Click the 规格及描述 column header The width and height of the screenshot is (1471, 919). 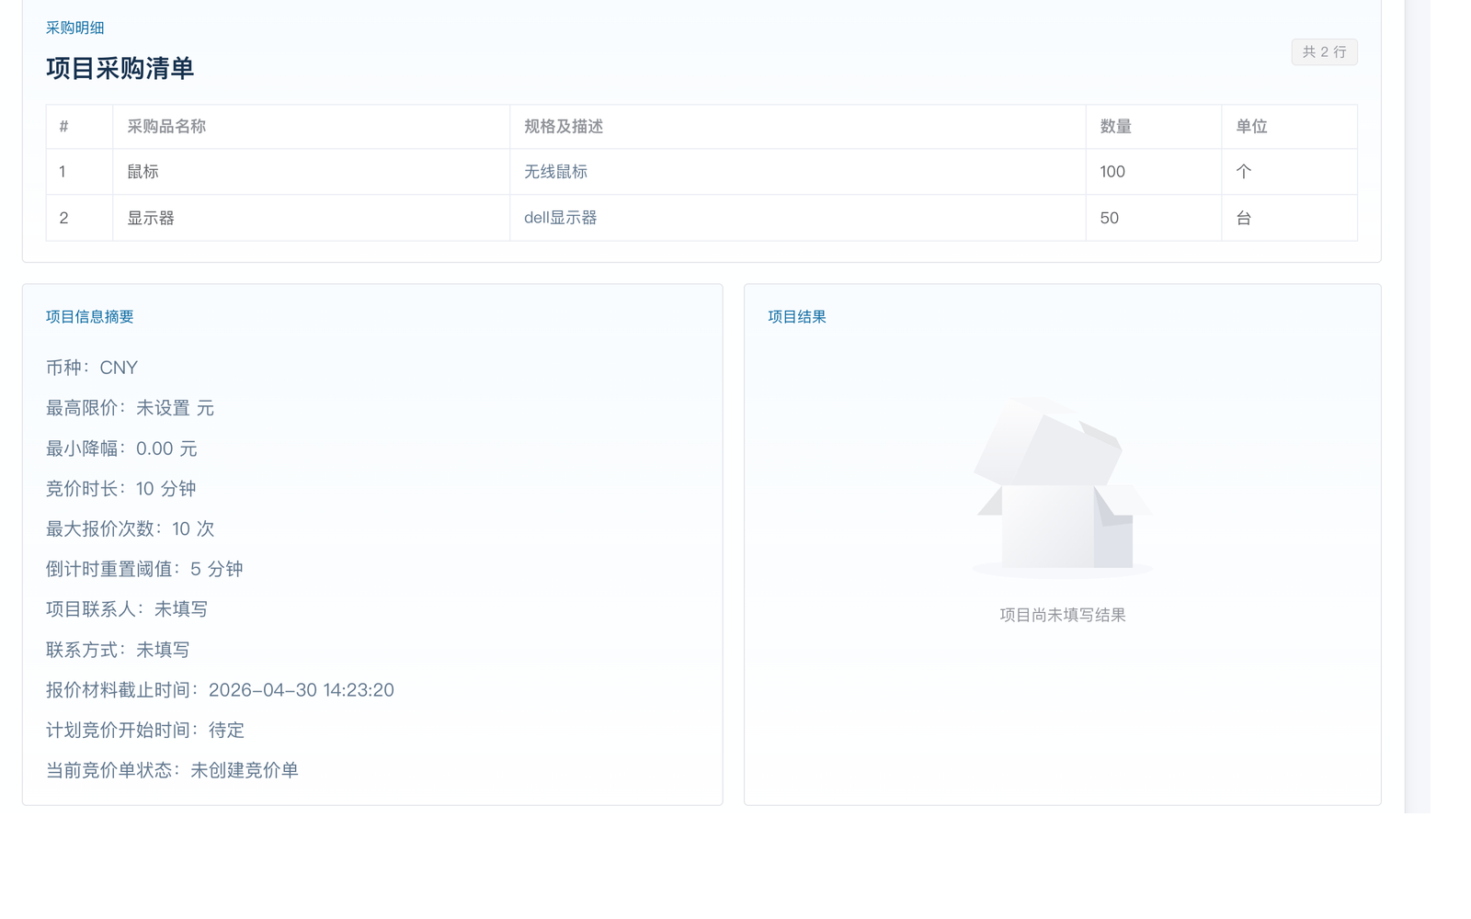pos(564,127)
